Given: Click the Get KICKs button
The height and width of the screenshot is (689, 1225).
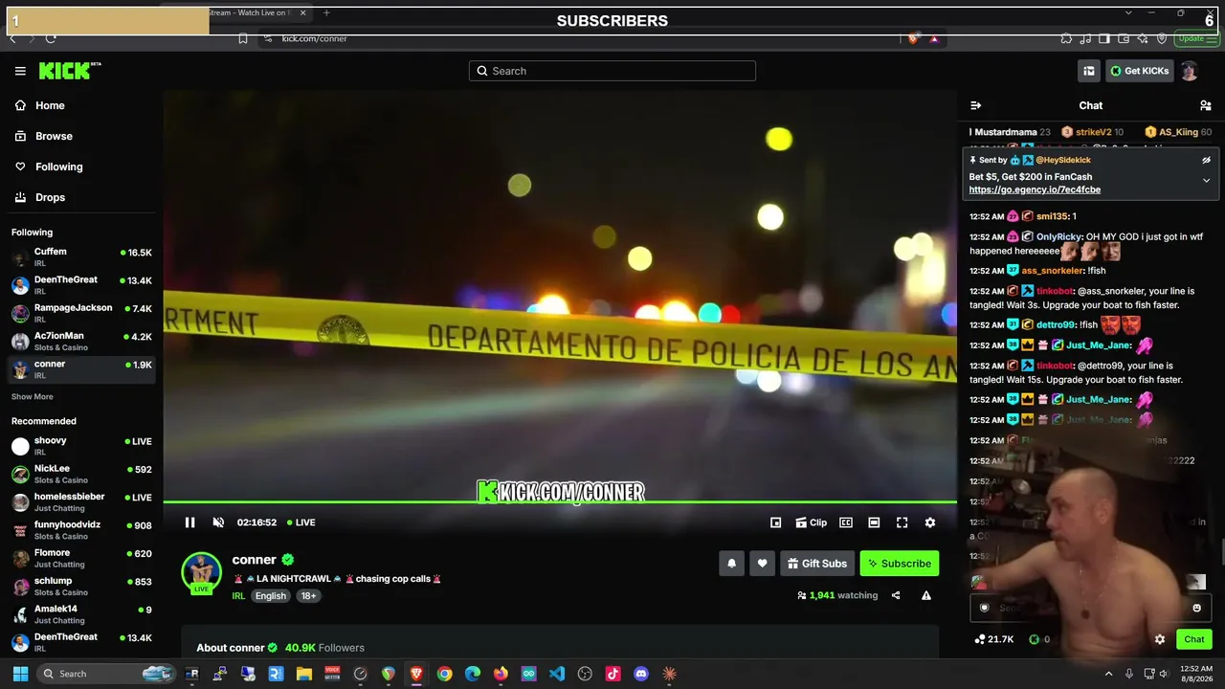Looking at the screenshot, I should pos(1139,71).
